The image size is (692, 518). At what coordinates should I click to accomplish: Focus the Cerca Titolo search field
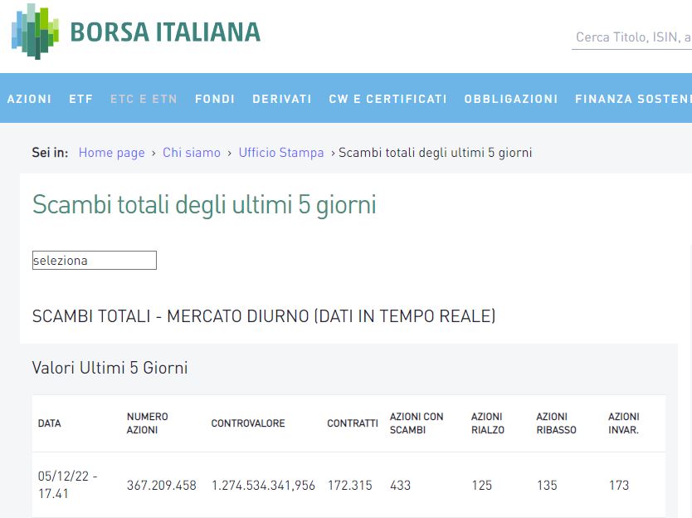[632, 37]
